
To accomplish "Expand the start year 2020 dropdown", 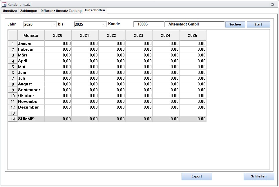I will coord(54,25).
